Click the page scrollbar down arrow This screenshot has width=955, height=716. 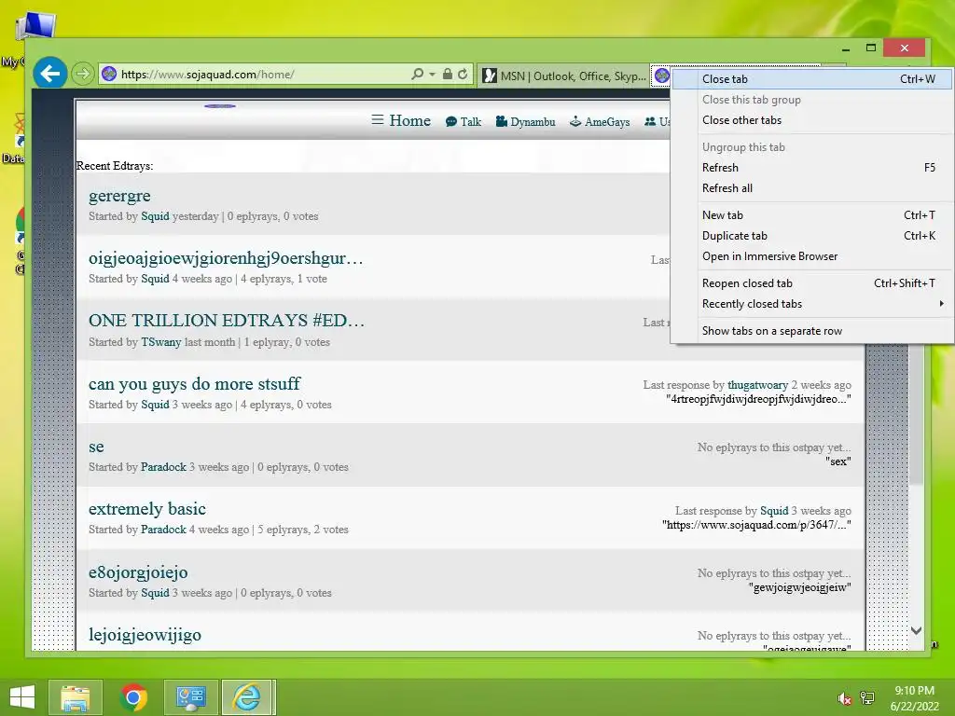point(916,631)
